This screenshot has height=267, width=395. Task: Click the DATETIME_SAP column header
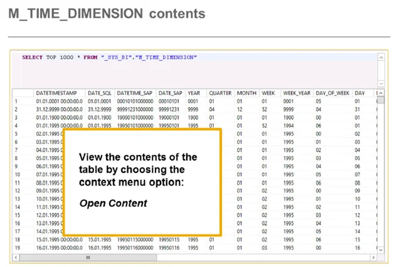pos(134,93)
